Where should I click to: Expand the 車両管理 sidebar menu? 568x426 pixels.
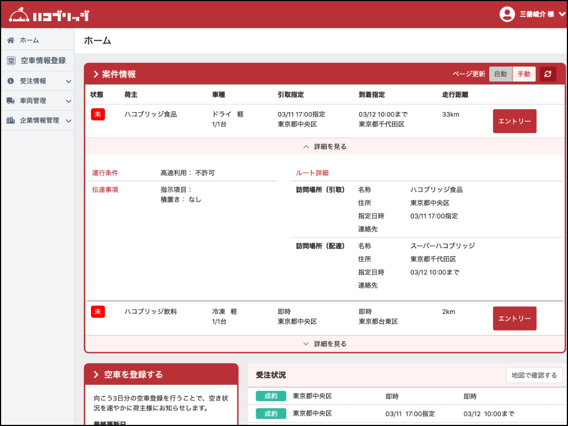click(69, 100)
